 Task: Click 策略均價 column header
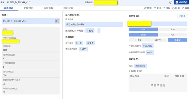[179, 76]
